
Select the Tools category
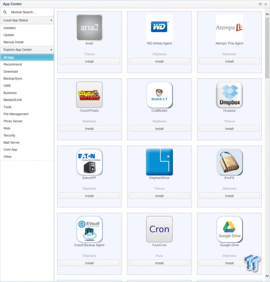[x=7, y=107]
